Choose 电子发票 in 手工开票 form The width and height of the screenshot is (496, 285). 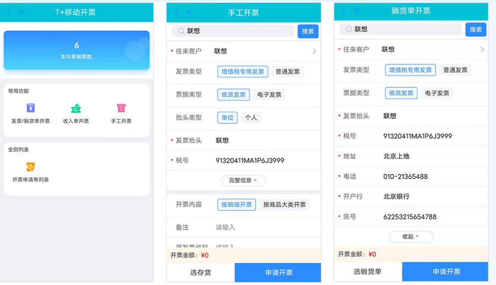(269, 95)
